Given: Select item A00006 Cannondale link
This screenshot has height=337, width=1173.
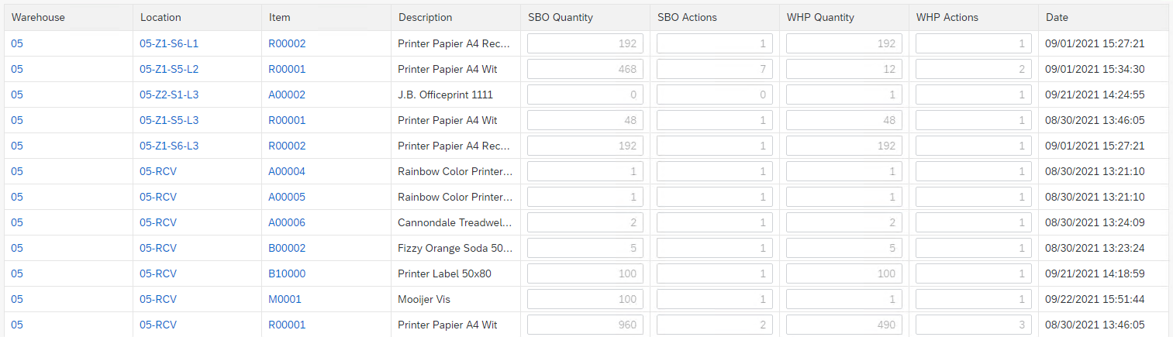Looking at the screenshot, I should pyautogui.click(x=287, y=223).
